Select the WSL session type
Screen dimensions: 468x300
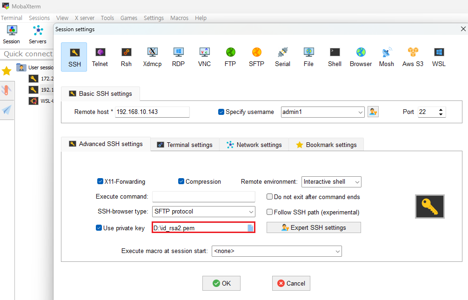coord(439,57)
